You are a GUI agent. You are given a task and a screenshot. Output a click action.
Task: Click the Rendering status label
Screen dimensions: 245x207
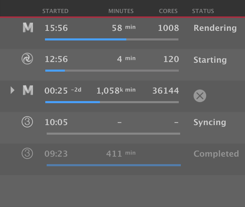tap(215, 28)
